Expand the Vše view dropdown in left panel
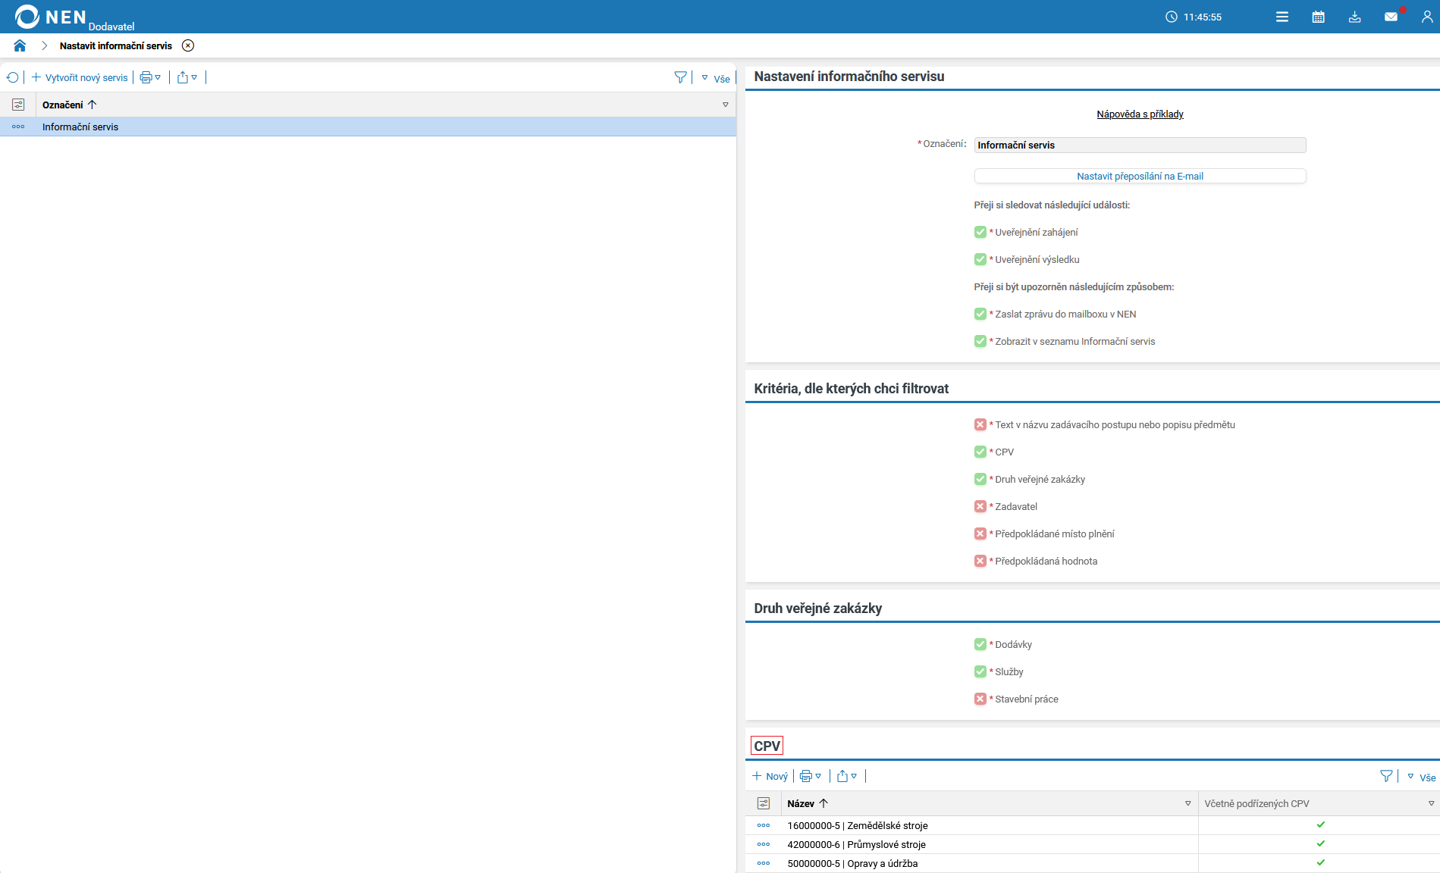This screenshot has height=873, width=1440. (x=716, y=78)
